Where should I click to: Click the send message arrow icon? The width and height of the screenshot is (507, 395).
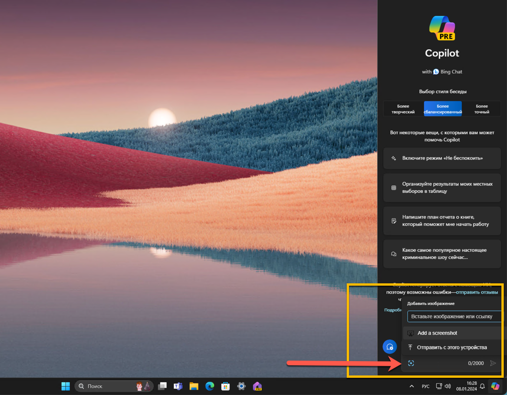pyautogui.click(x=493, y=363)
